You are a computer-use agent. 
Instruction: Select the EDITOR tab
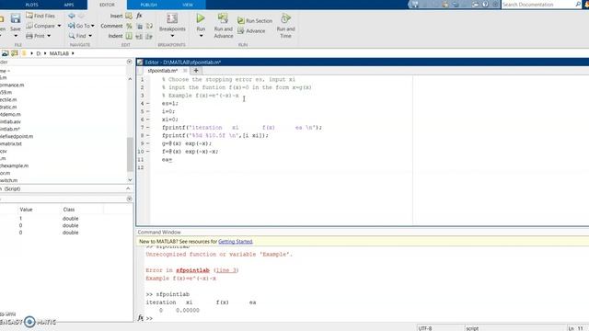click(x=107, y=5)
